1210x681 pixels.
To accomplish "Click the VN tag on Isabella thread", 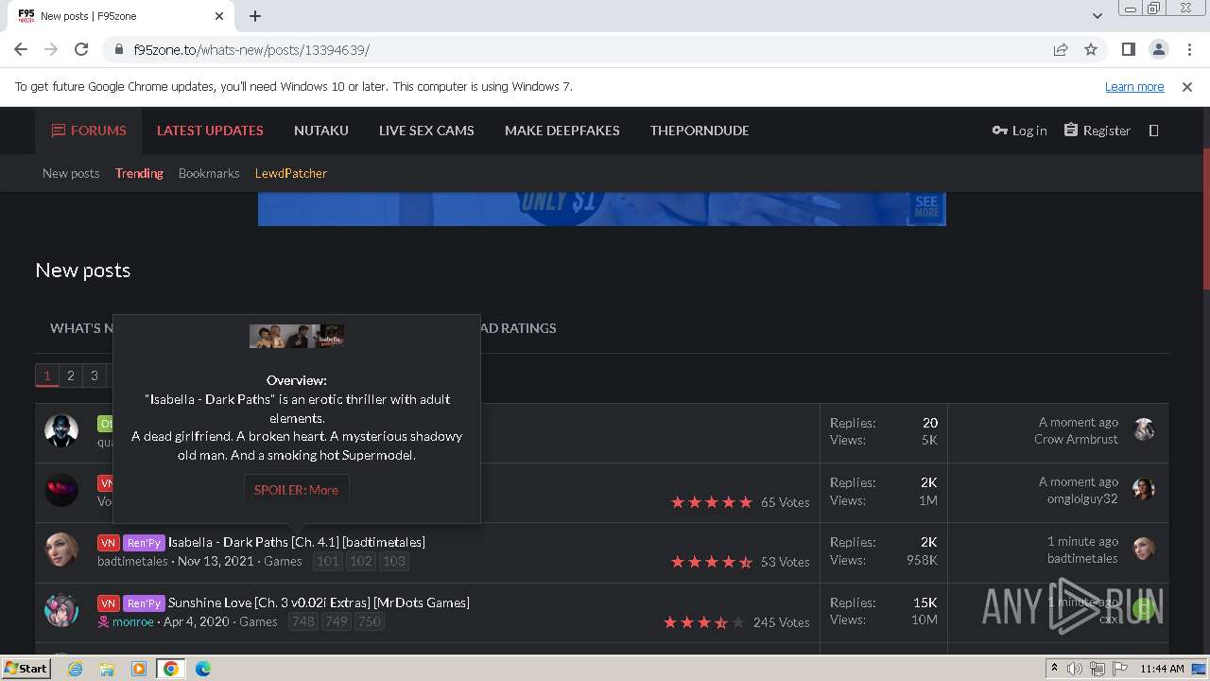I will (x=108, y=543).
